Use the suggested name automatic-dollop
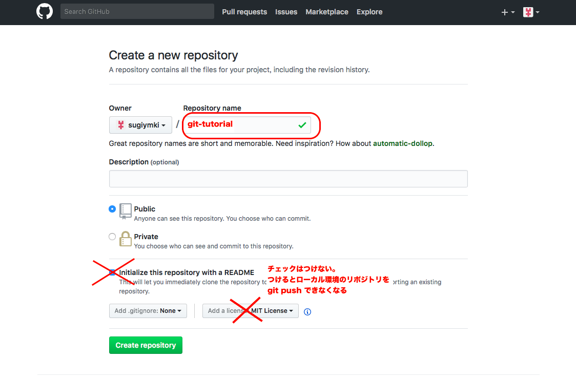The width and height of the screenshot is (576, 380). point(403,143)
